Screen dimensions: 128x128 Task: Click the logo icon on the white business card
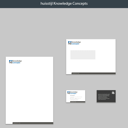coord(68,93)
